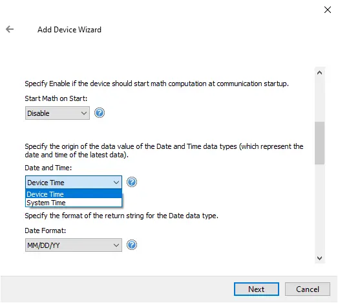Collapse the Date and Time combo box
Image resolution: width=338 pixels, height=303 pixels.
point(74,183)
